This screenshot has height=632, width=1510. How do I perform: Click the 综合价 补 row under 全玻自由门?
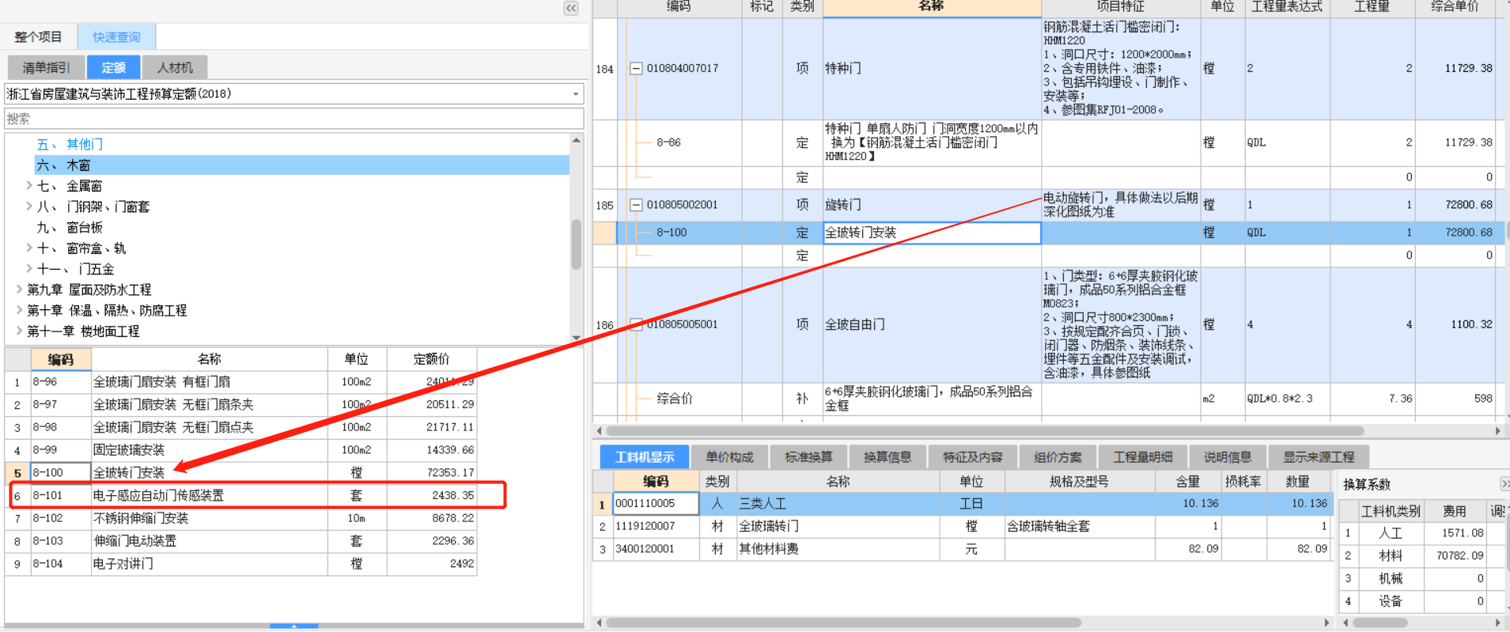coord(1044,399)
